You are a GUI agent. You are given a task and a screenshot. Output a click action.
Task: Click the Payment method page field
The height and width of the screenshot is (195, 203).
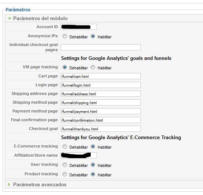101,111
